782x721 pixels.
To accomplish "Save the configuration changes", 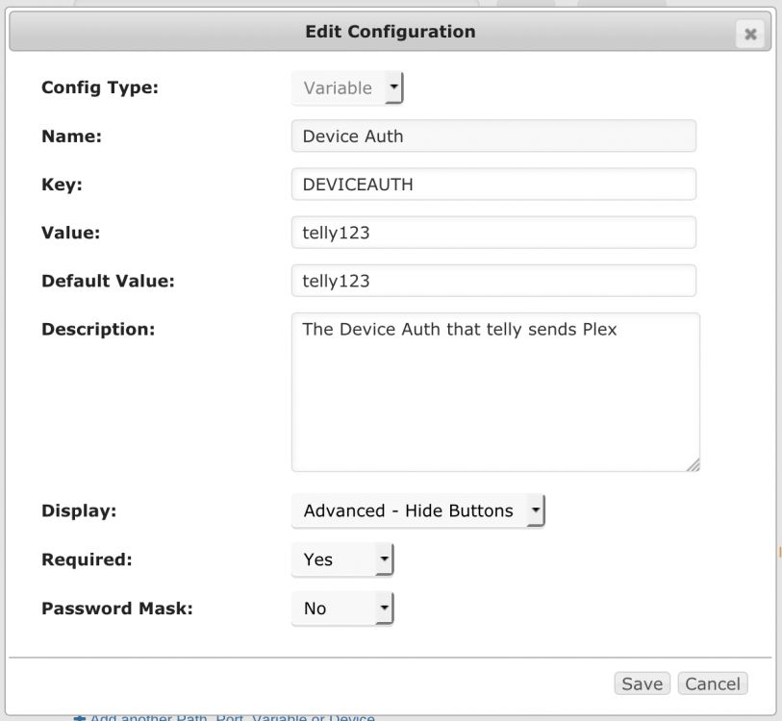I will point(642,684).
